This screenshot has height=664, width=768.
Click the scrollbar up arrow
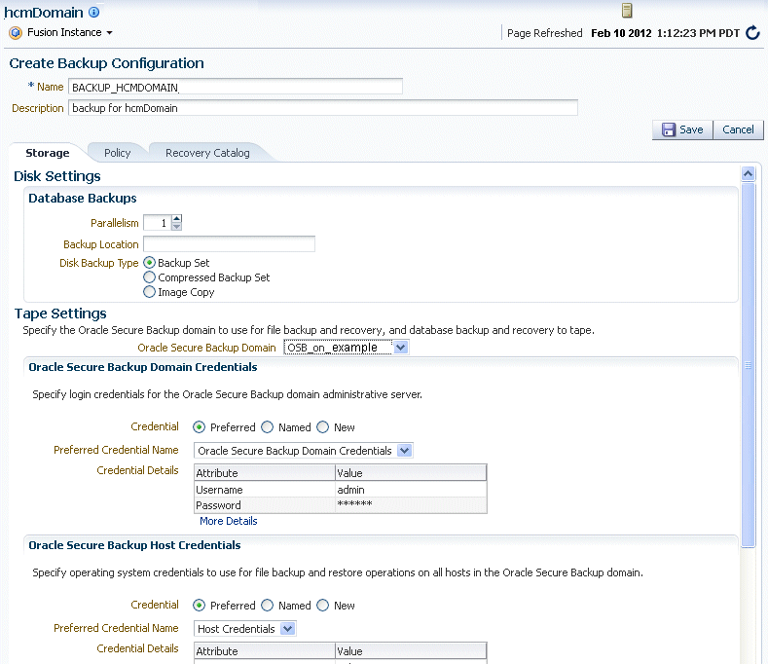tap(748, 173)
